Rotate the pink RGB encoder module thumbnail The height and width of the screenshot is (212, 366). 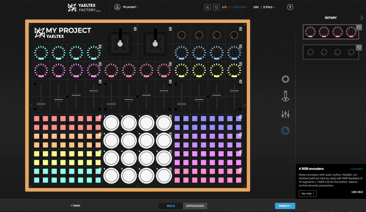click(359, 28)
